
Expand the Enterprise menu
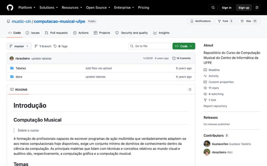pos(124,8)
